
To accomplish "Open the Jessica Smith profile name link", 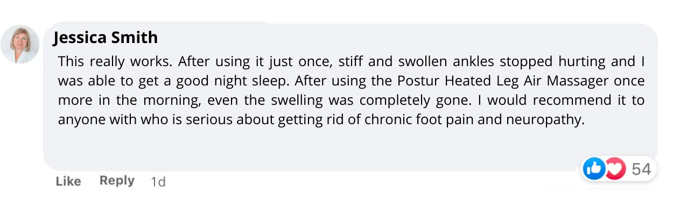I will tap(106, 38).
